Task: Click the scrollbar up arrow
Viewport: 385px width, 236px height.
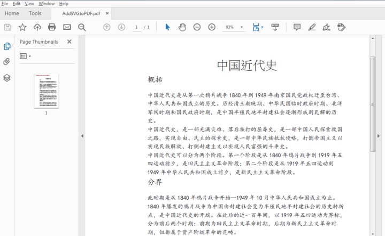Action: pyautogui.click(x=373, y=38)
